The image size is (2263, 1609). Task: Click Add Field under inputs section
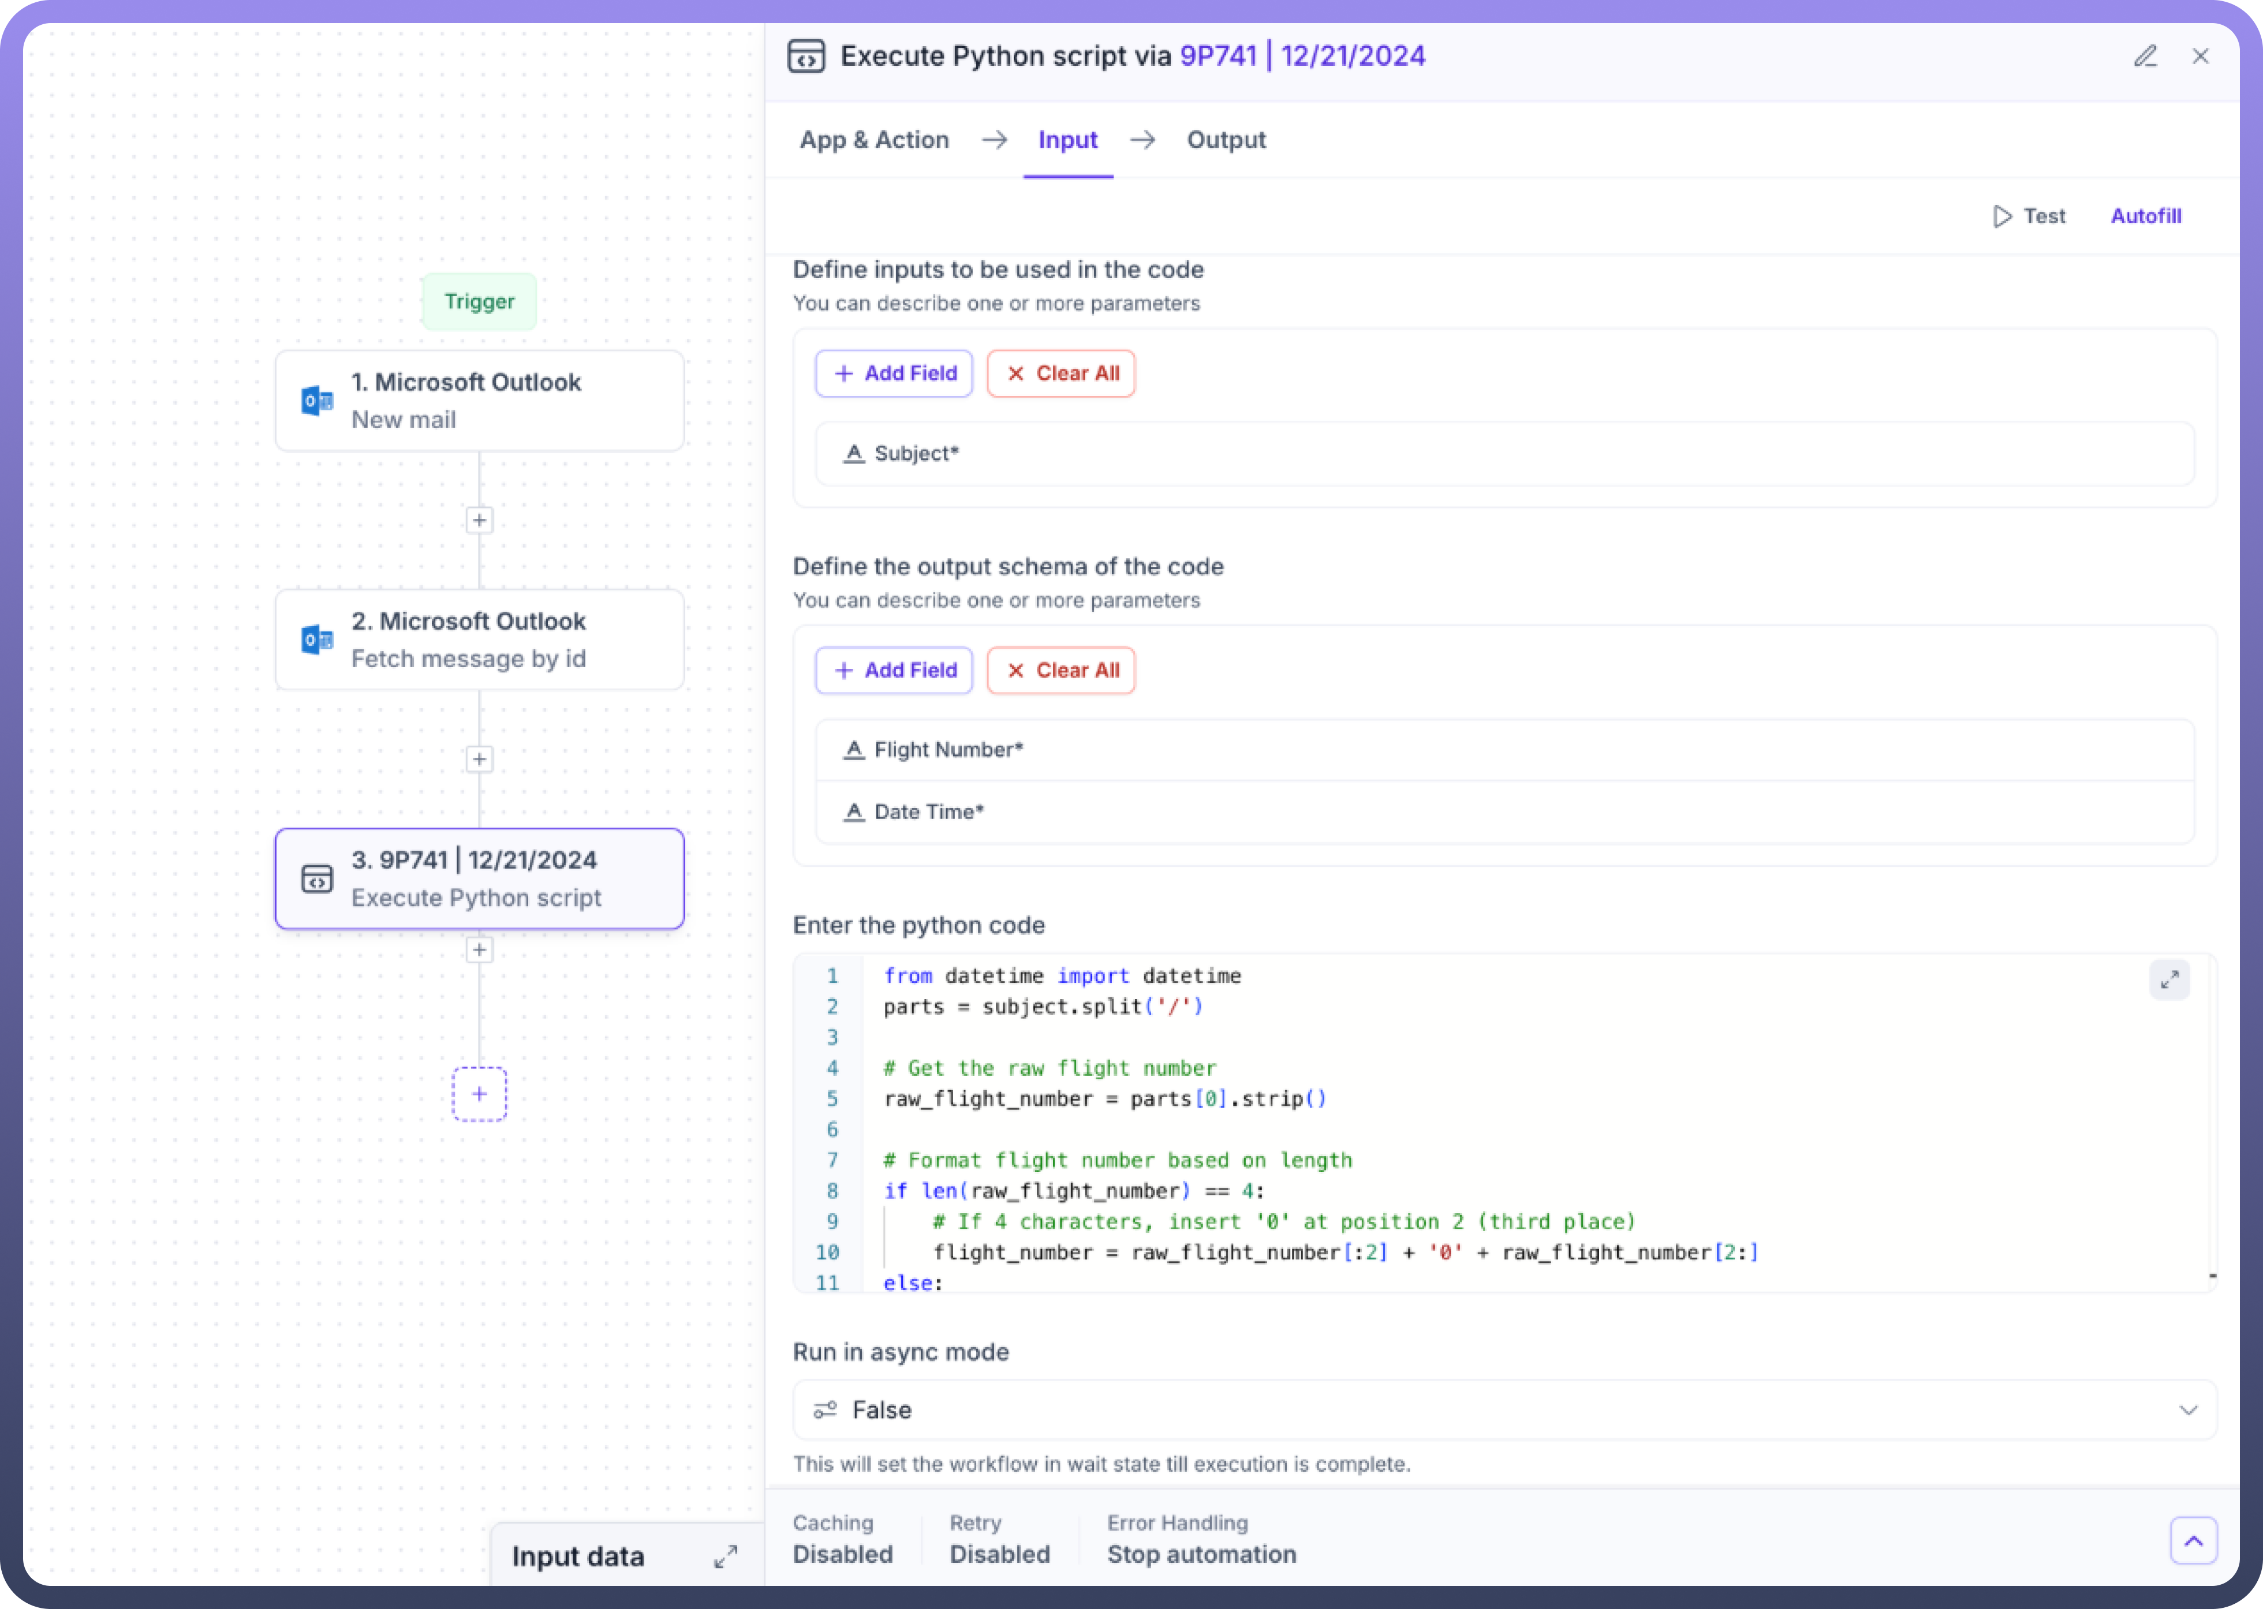click(894, 373)
